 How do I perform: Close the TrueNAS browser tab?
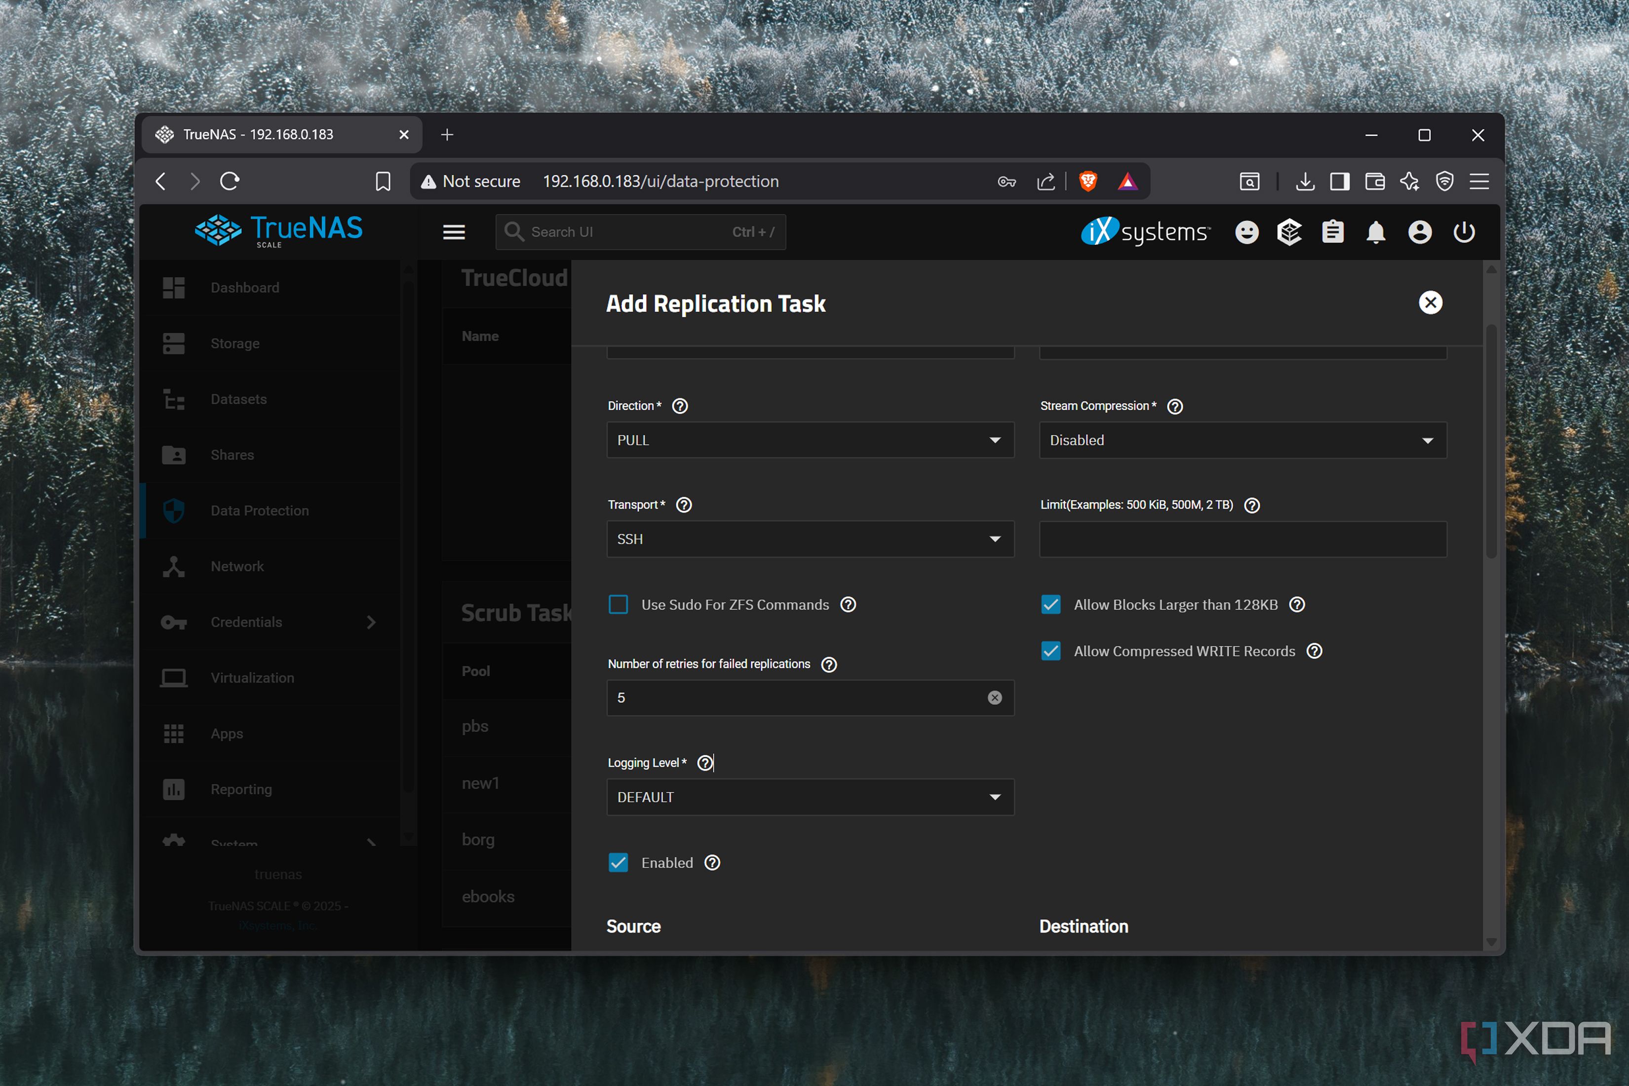[404, 134]
